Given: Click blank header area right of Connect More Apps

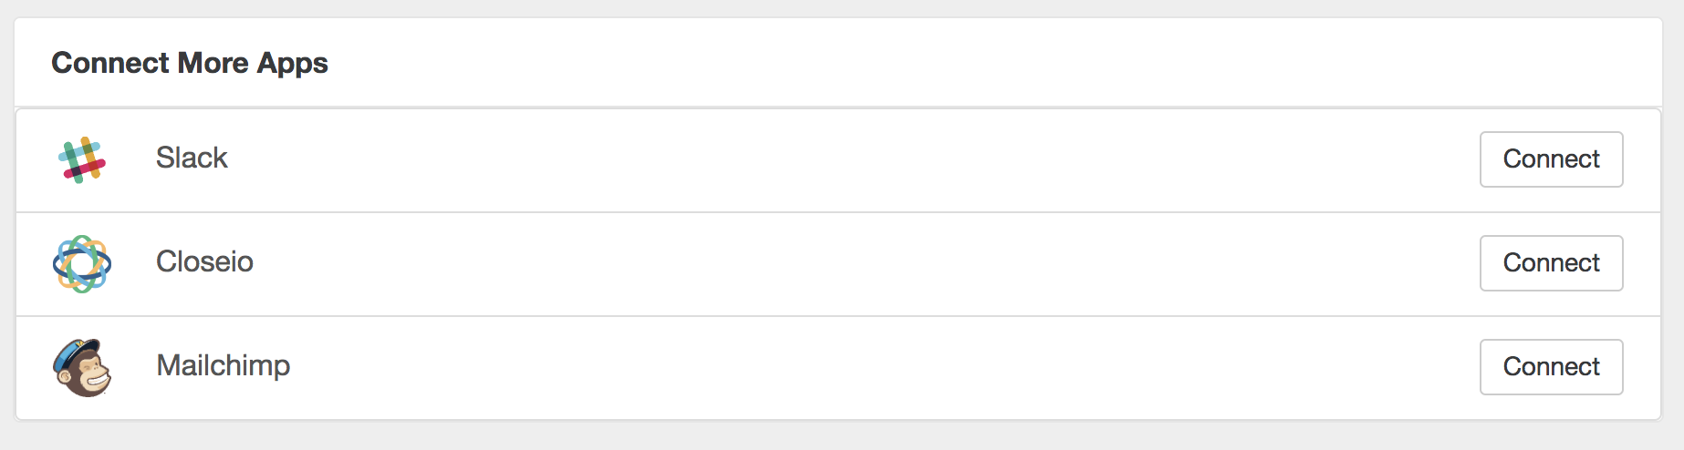Looking at the screenshot, I should (912, 63).
